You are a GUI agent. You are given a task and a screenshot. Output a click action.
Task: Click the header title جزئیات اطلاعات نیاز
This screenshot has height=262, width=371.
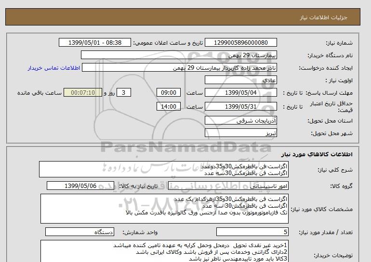click(323, 17)
